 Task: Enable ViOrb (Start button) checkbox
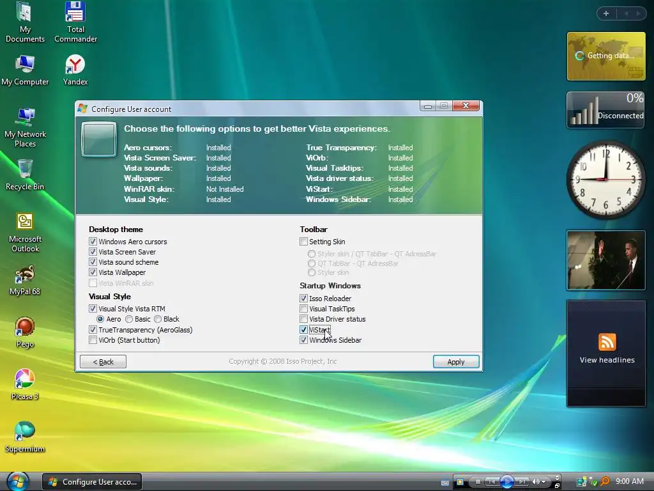(x=93, y=340)
